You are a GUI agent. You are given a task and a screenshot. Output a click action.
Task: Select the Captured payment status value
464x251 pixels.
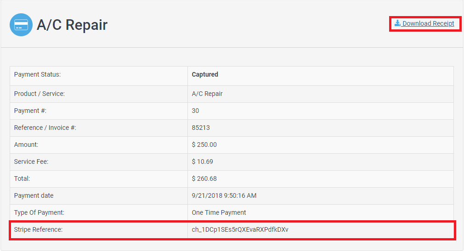pyautogui.click(x=205, y=74)
